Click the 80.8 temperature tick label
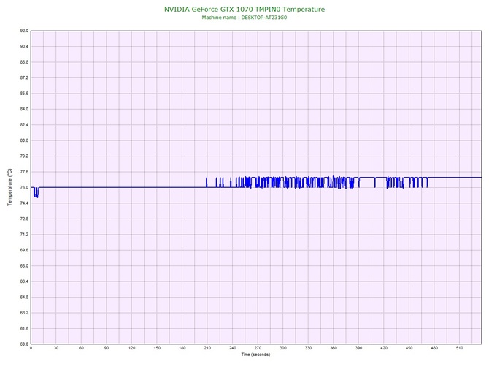 tap(24, 140)
